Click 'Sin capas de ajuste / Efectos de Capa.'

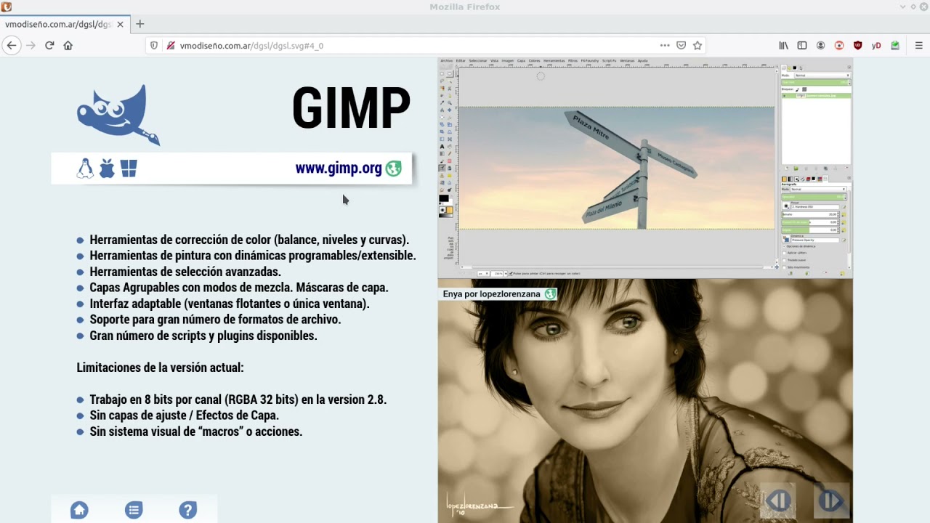tap(185, 415)
